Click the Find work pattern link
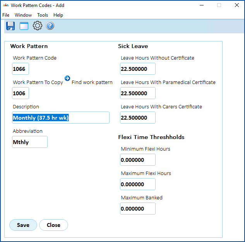The height and width of the screenshot is (242, 245). (92, 82)
